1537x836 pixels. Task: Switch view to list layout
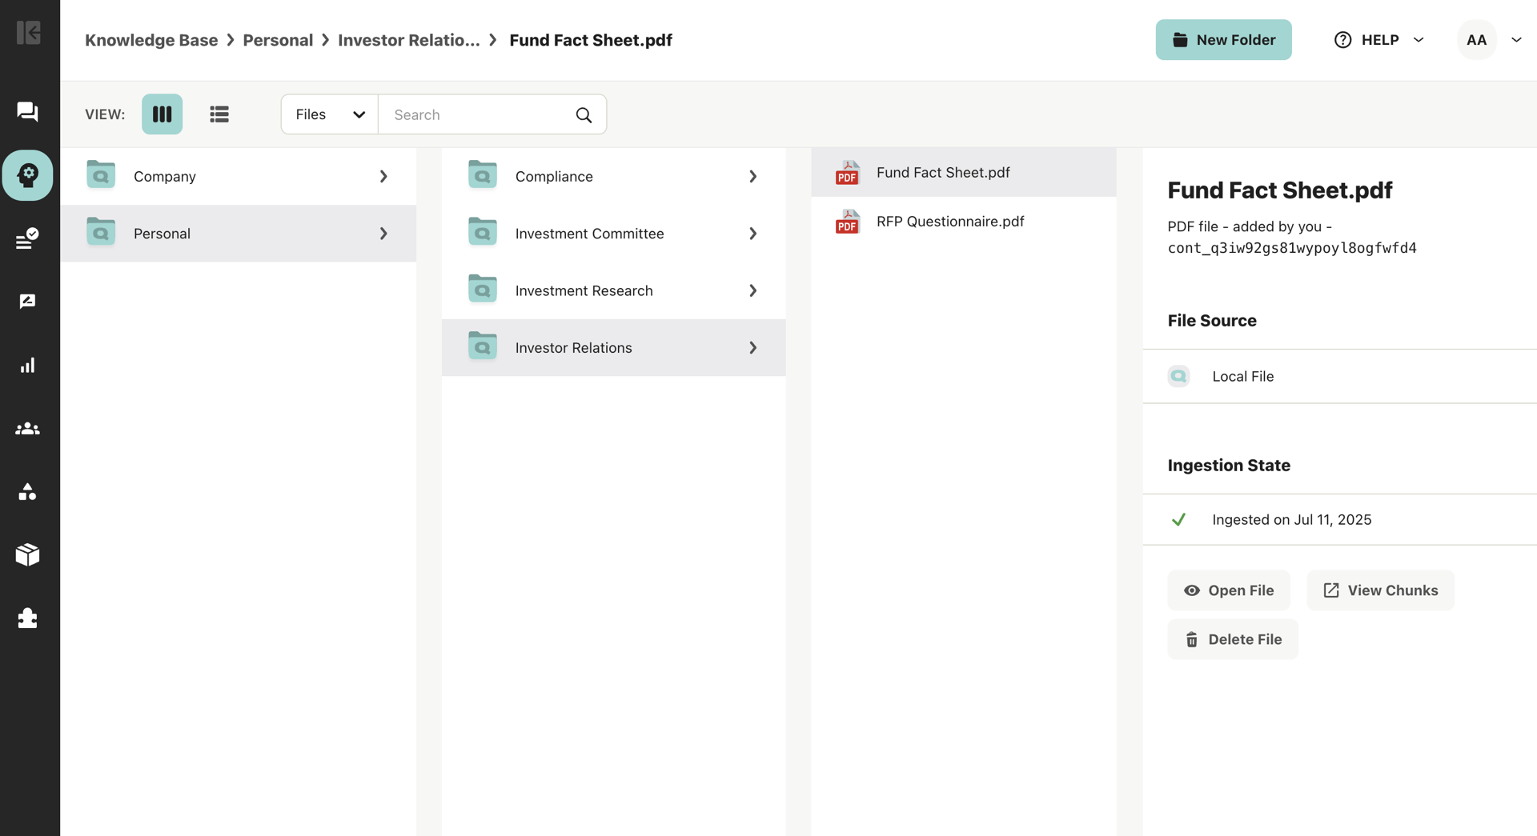[219, 114]
